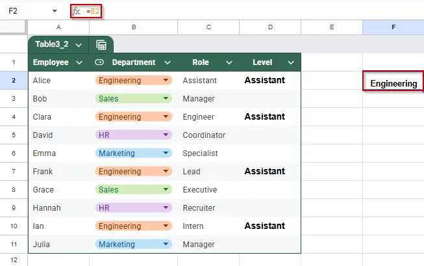Click Alice's Assistant role cell in column C

tap(208, 81)
